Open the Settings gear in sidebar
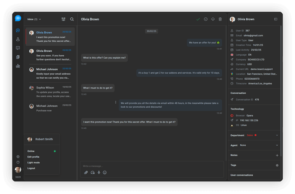The image size is (295, 194). [x=18, y=157]
